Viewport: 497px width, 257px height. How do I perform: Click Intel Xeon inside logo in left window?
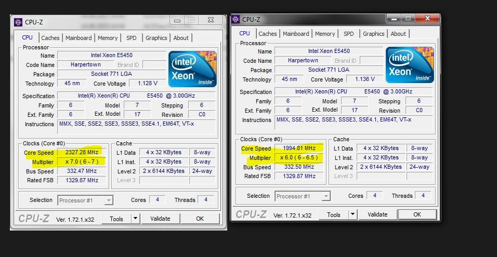point(192,69)
